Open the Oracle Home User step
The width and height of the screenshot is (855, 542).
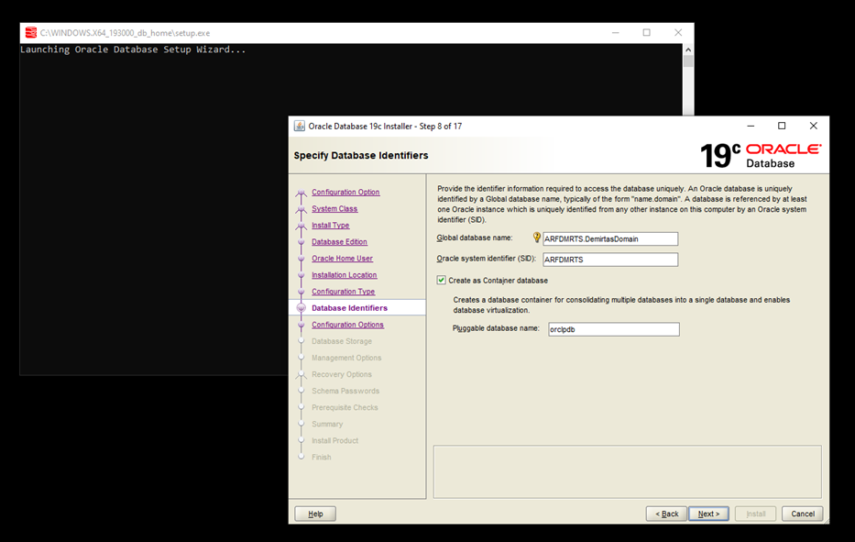coord(342,259)
